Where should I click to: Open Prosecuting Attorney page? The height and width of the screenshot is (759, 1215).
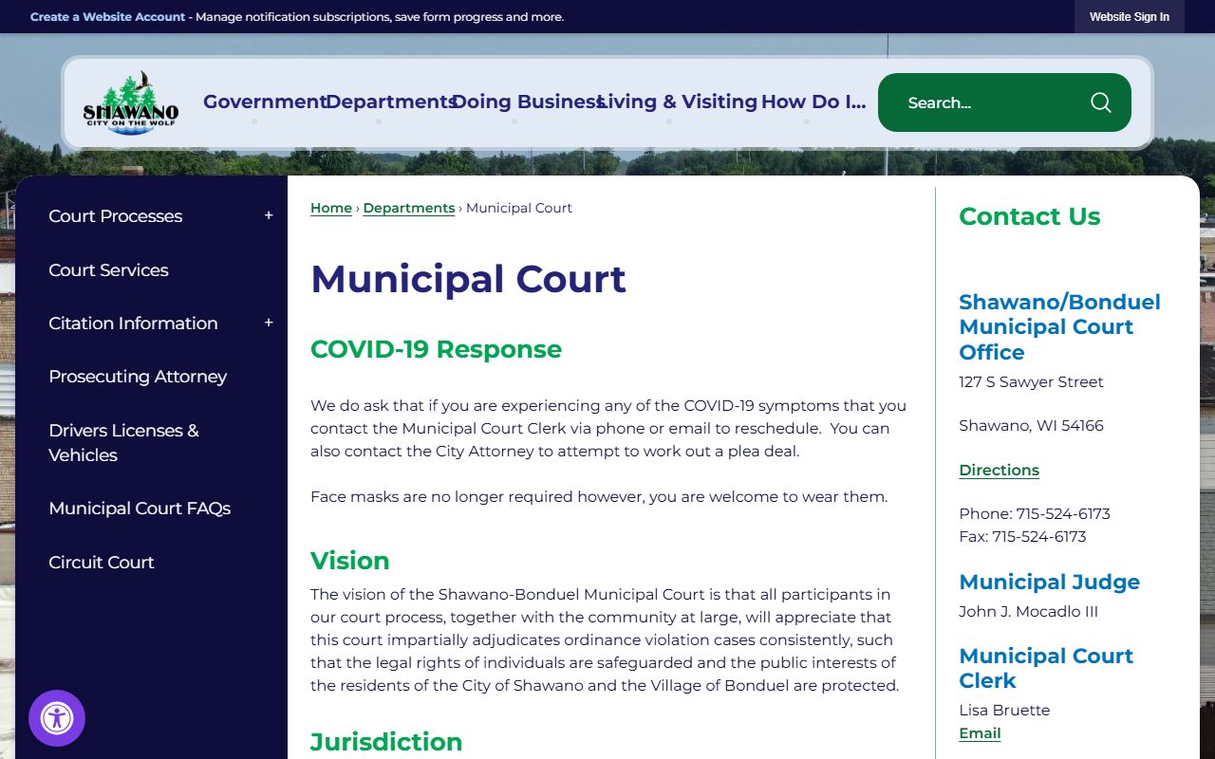[x=138, y=377]
